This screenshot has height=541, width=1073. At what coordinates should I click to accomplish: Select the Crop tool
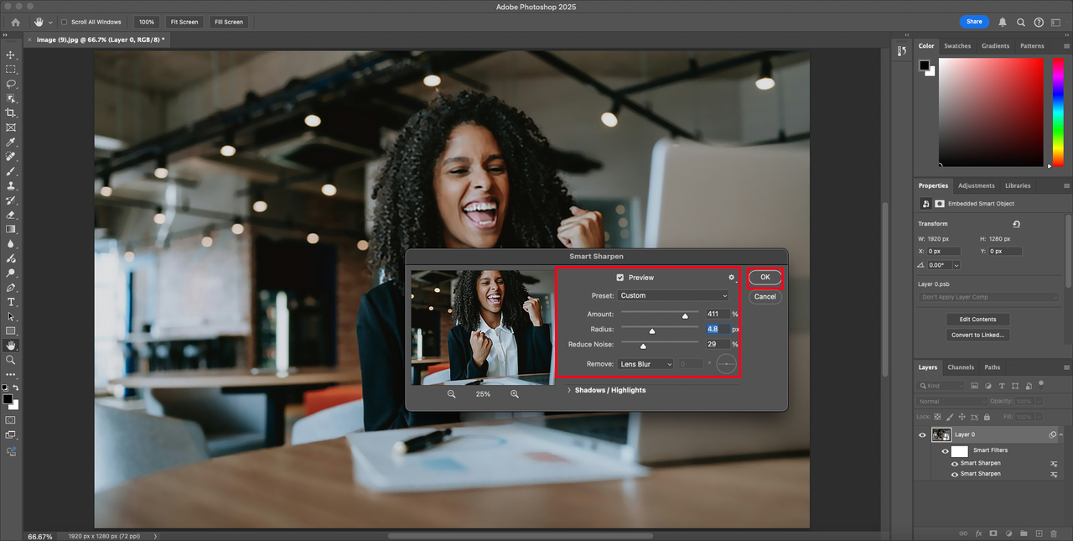(x=11, y=112)
